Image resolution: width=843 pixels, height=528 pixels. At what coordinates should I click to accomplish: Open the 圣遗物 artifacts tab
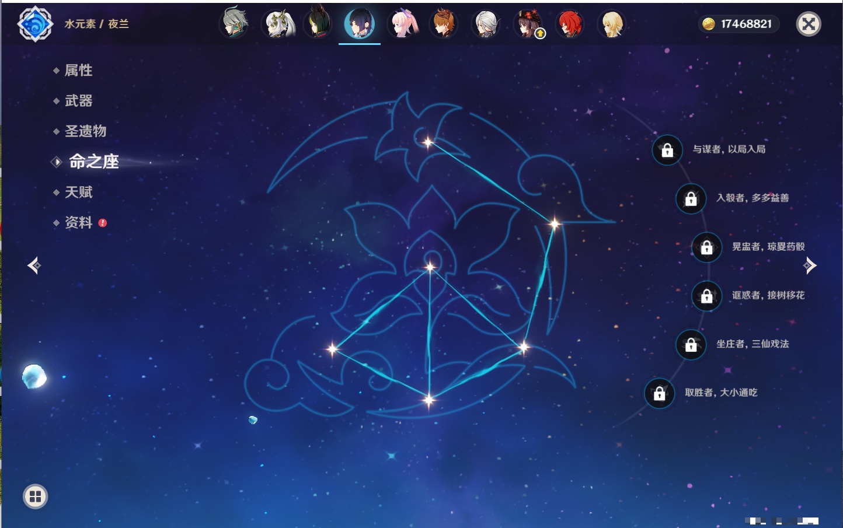click(85, 131)
